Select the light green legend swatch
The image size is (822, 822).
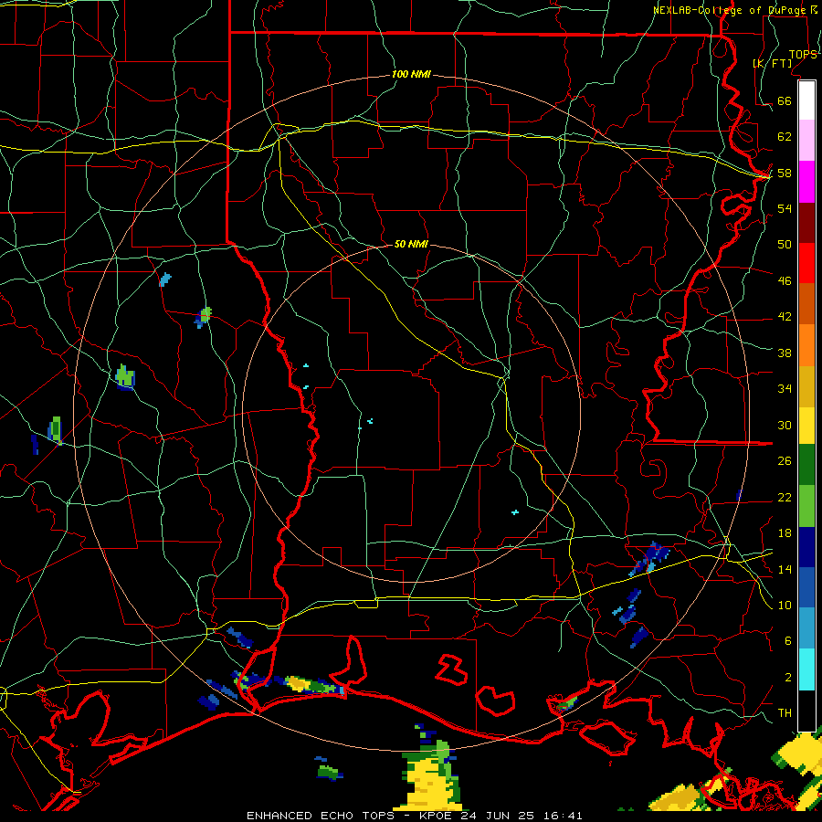pyautogui.click(x=806, y=506)
